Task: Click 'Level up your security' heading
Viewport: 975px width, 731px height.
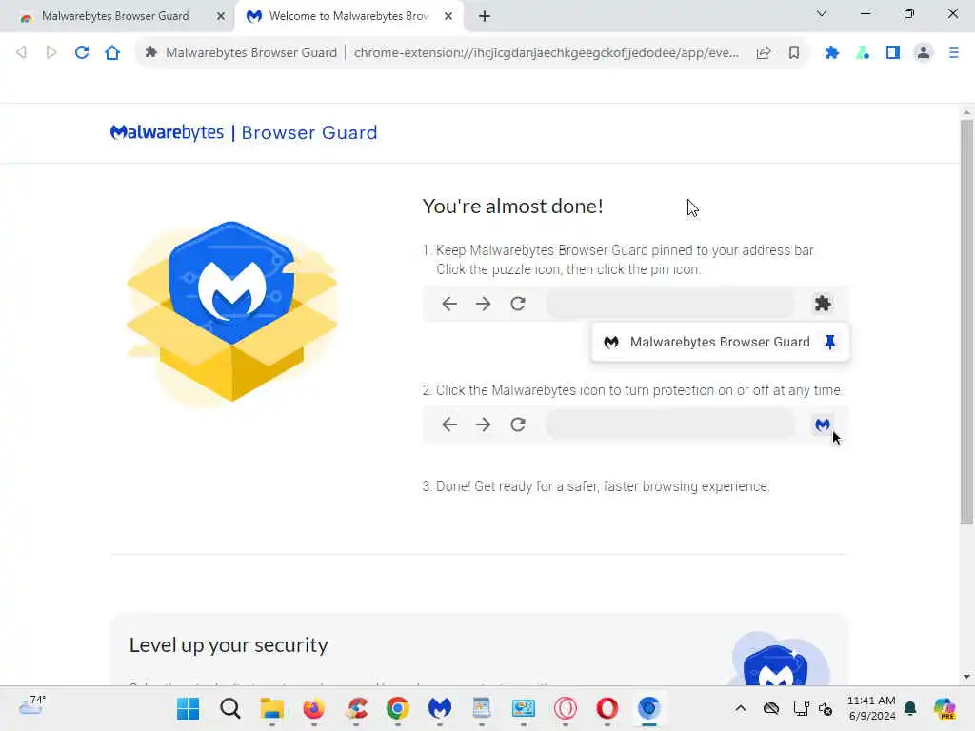Action: point(229,645)
